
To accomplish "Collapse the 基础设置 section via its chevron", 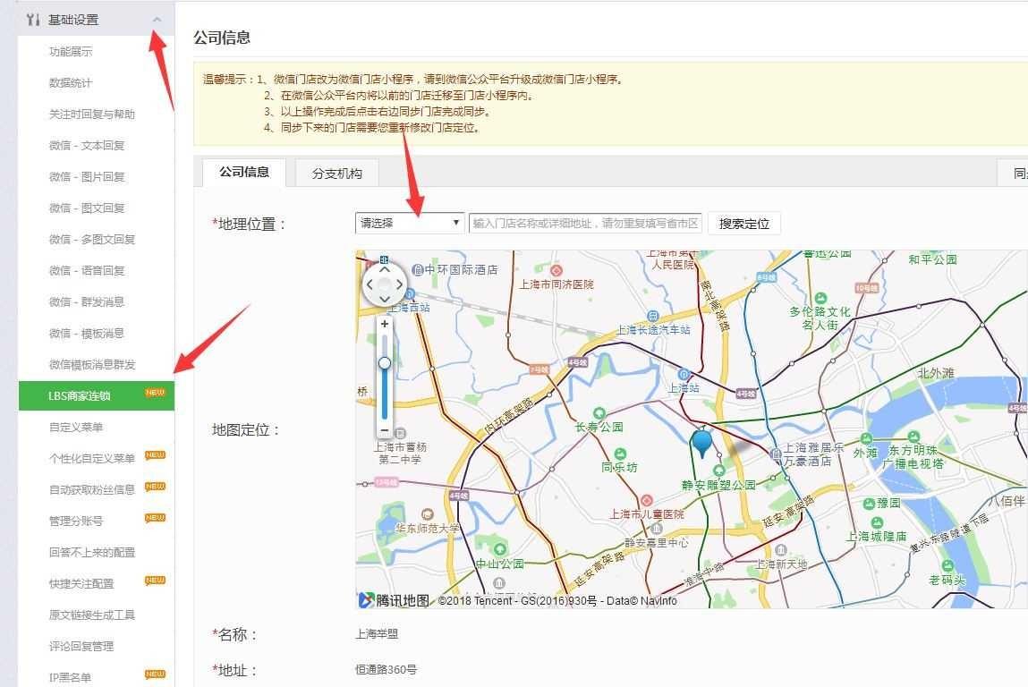I will tap(157, 19).
